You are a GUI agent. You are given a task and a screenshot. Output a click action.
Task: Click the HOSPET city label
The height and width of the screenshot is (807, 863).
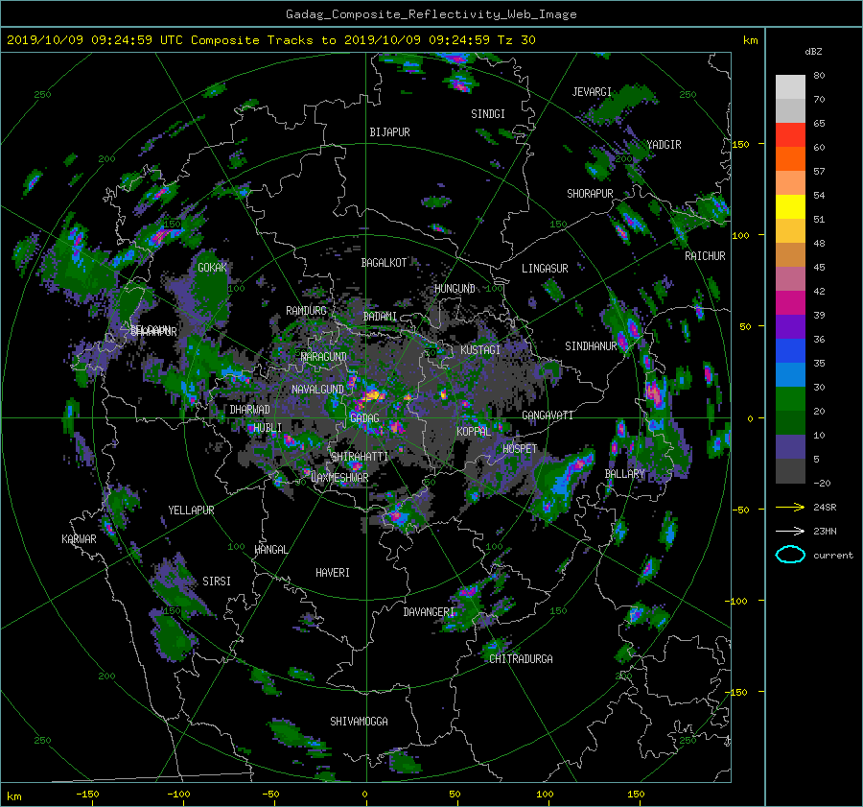click(520, 449)
